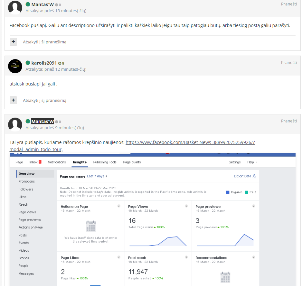Click the plus icon under karolis2091's post
Screen dimensions: 302x286
coord(13,100)
